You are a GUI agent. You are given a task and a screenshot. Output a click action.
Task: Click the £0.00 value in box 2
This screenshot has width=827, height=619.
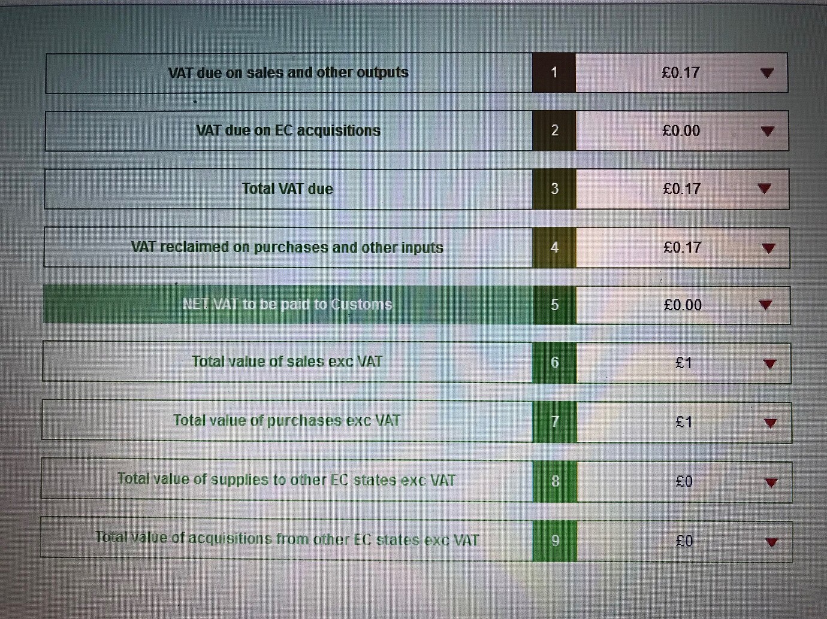pos(682,131)
